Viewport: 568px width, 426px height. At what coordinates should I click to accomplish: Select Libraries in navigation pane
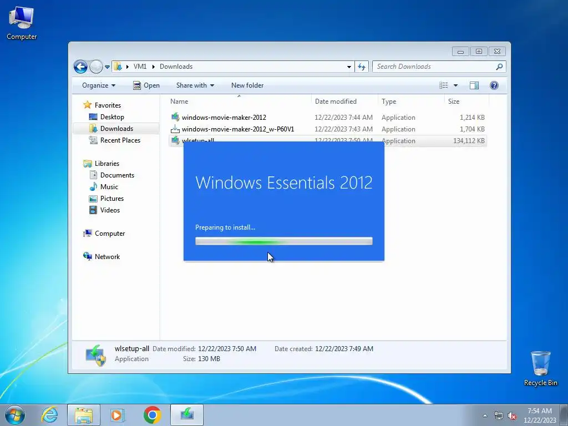pos(107,164)
